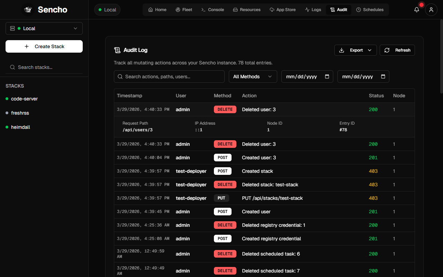
Task: Click the plus icon on Create Stack
Action: (x=27, y=46)
